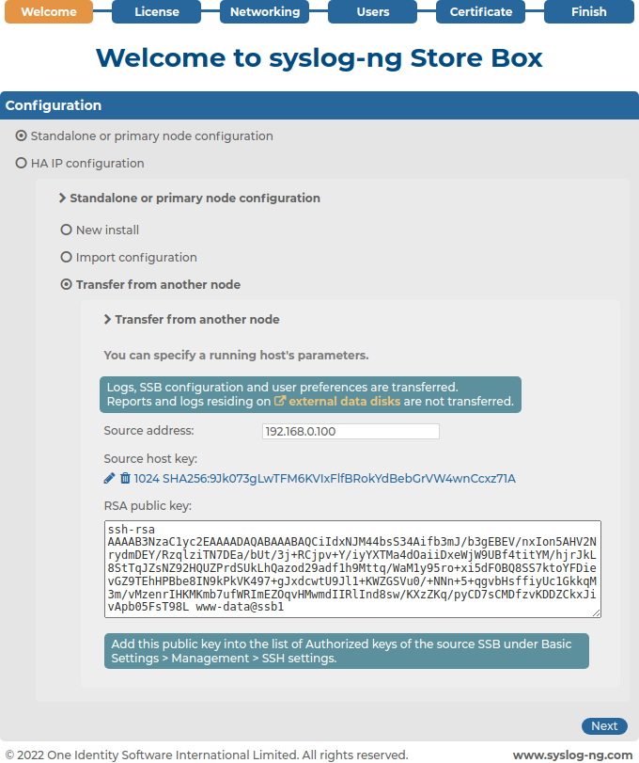
Task: Select Standalone or primary node configuration radio
Action: click(x=21, y=135)
